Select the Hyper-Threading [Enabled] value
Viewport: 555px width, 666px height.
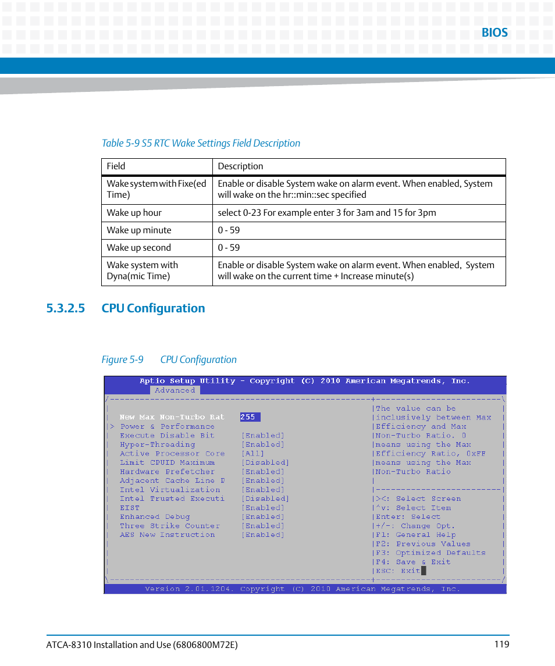(x=262, y=444)
